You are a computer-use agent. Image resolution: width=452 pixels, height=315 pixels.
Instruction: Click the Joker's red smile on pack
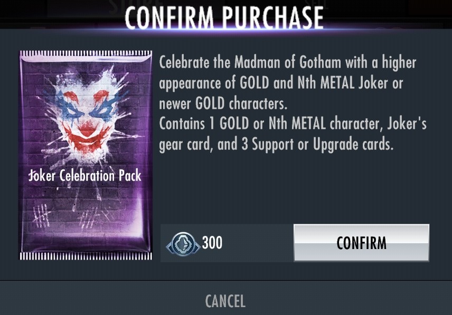(86, 135)
